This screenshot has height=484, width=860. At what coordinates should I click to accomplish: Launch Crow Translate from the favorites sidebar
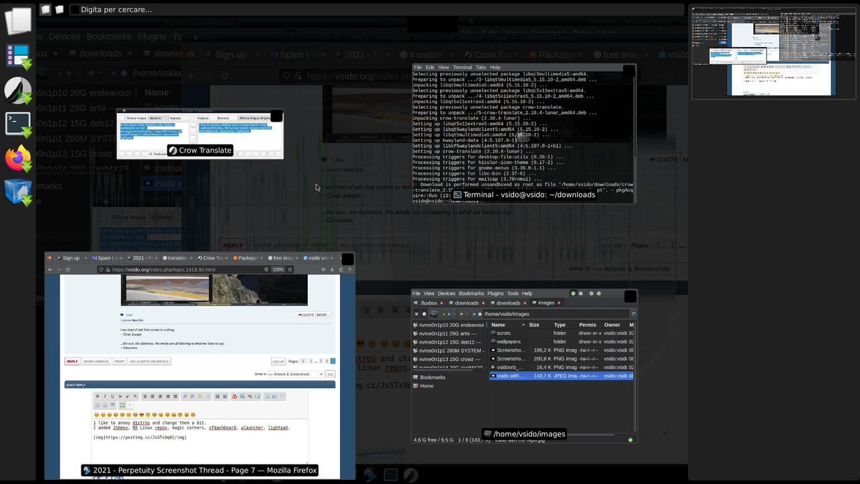(18, 91)
